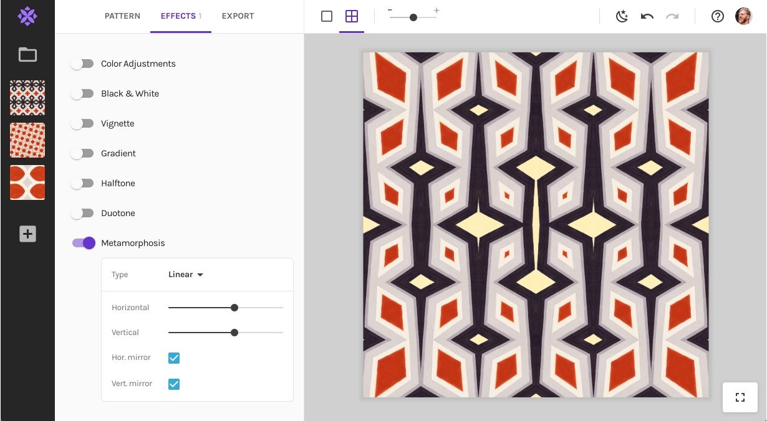Click the Horizontal slider handle
The height and width of the screenshot is (421, 767).
tap(234, 308)
